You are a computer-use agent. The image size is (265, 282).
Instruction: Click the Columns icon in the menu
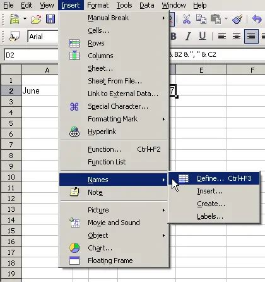(x=74, y=56)
